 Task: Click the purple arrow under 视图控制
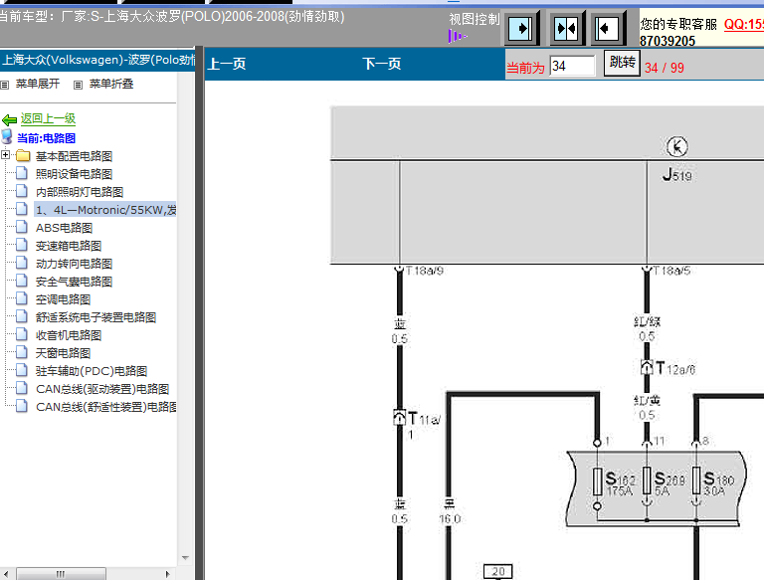point(458,36)
